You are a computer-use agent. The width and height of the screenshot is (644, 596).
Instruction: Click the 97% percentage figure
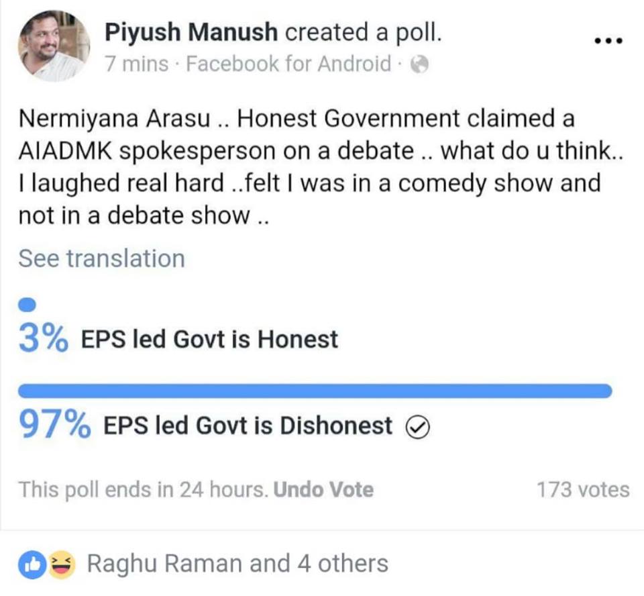pos(55,424)
